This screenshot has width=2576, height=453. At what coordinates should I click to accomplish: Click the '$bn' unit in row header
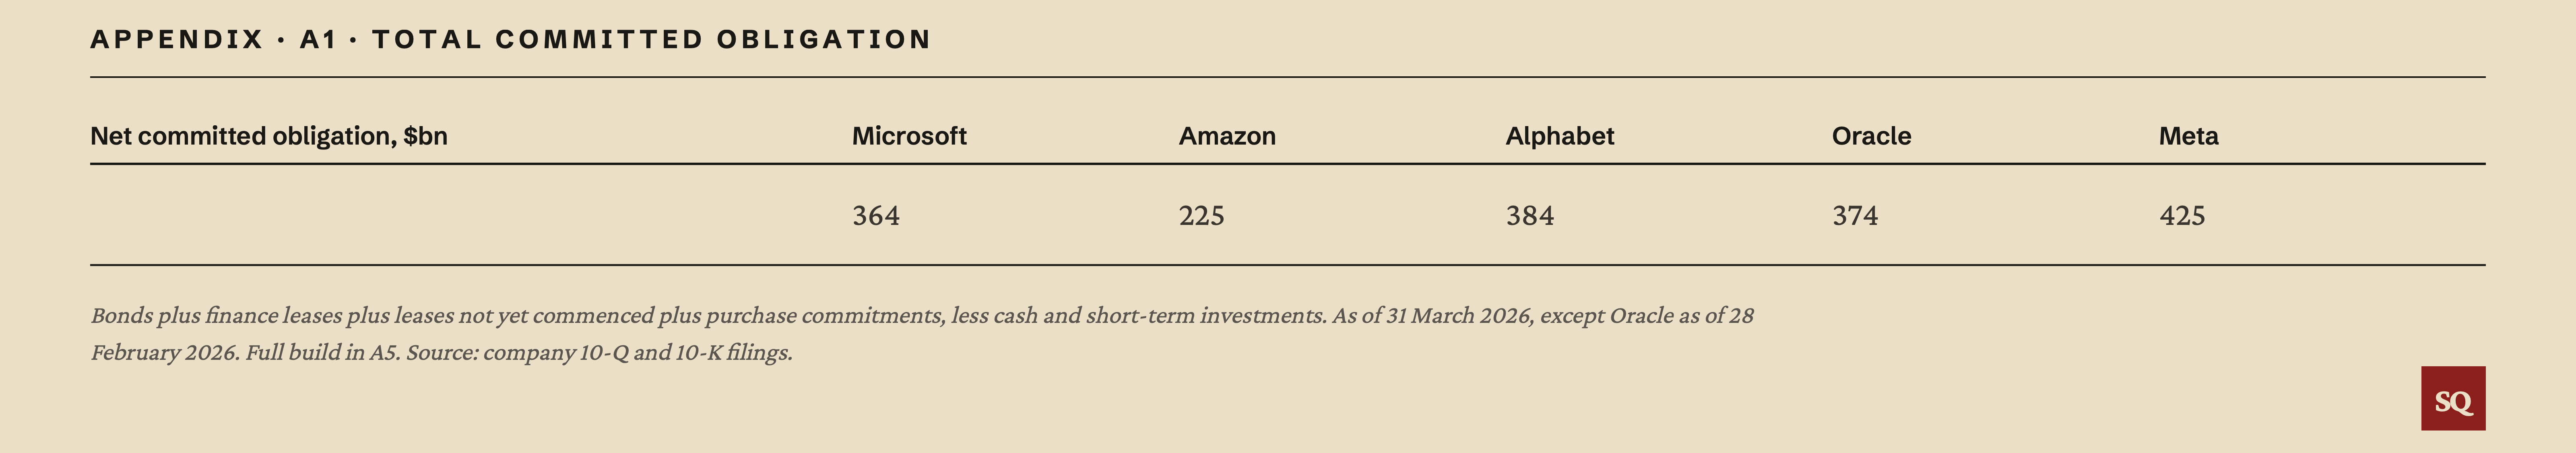tap(425, 136)
